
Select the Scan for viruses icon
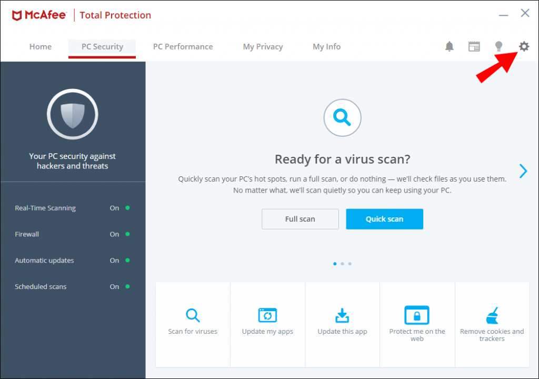pos(193,315)
